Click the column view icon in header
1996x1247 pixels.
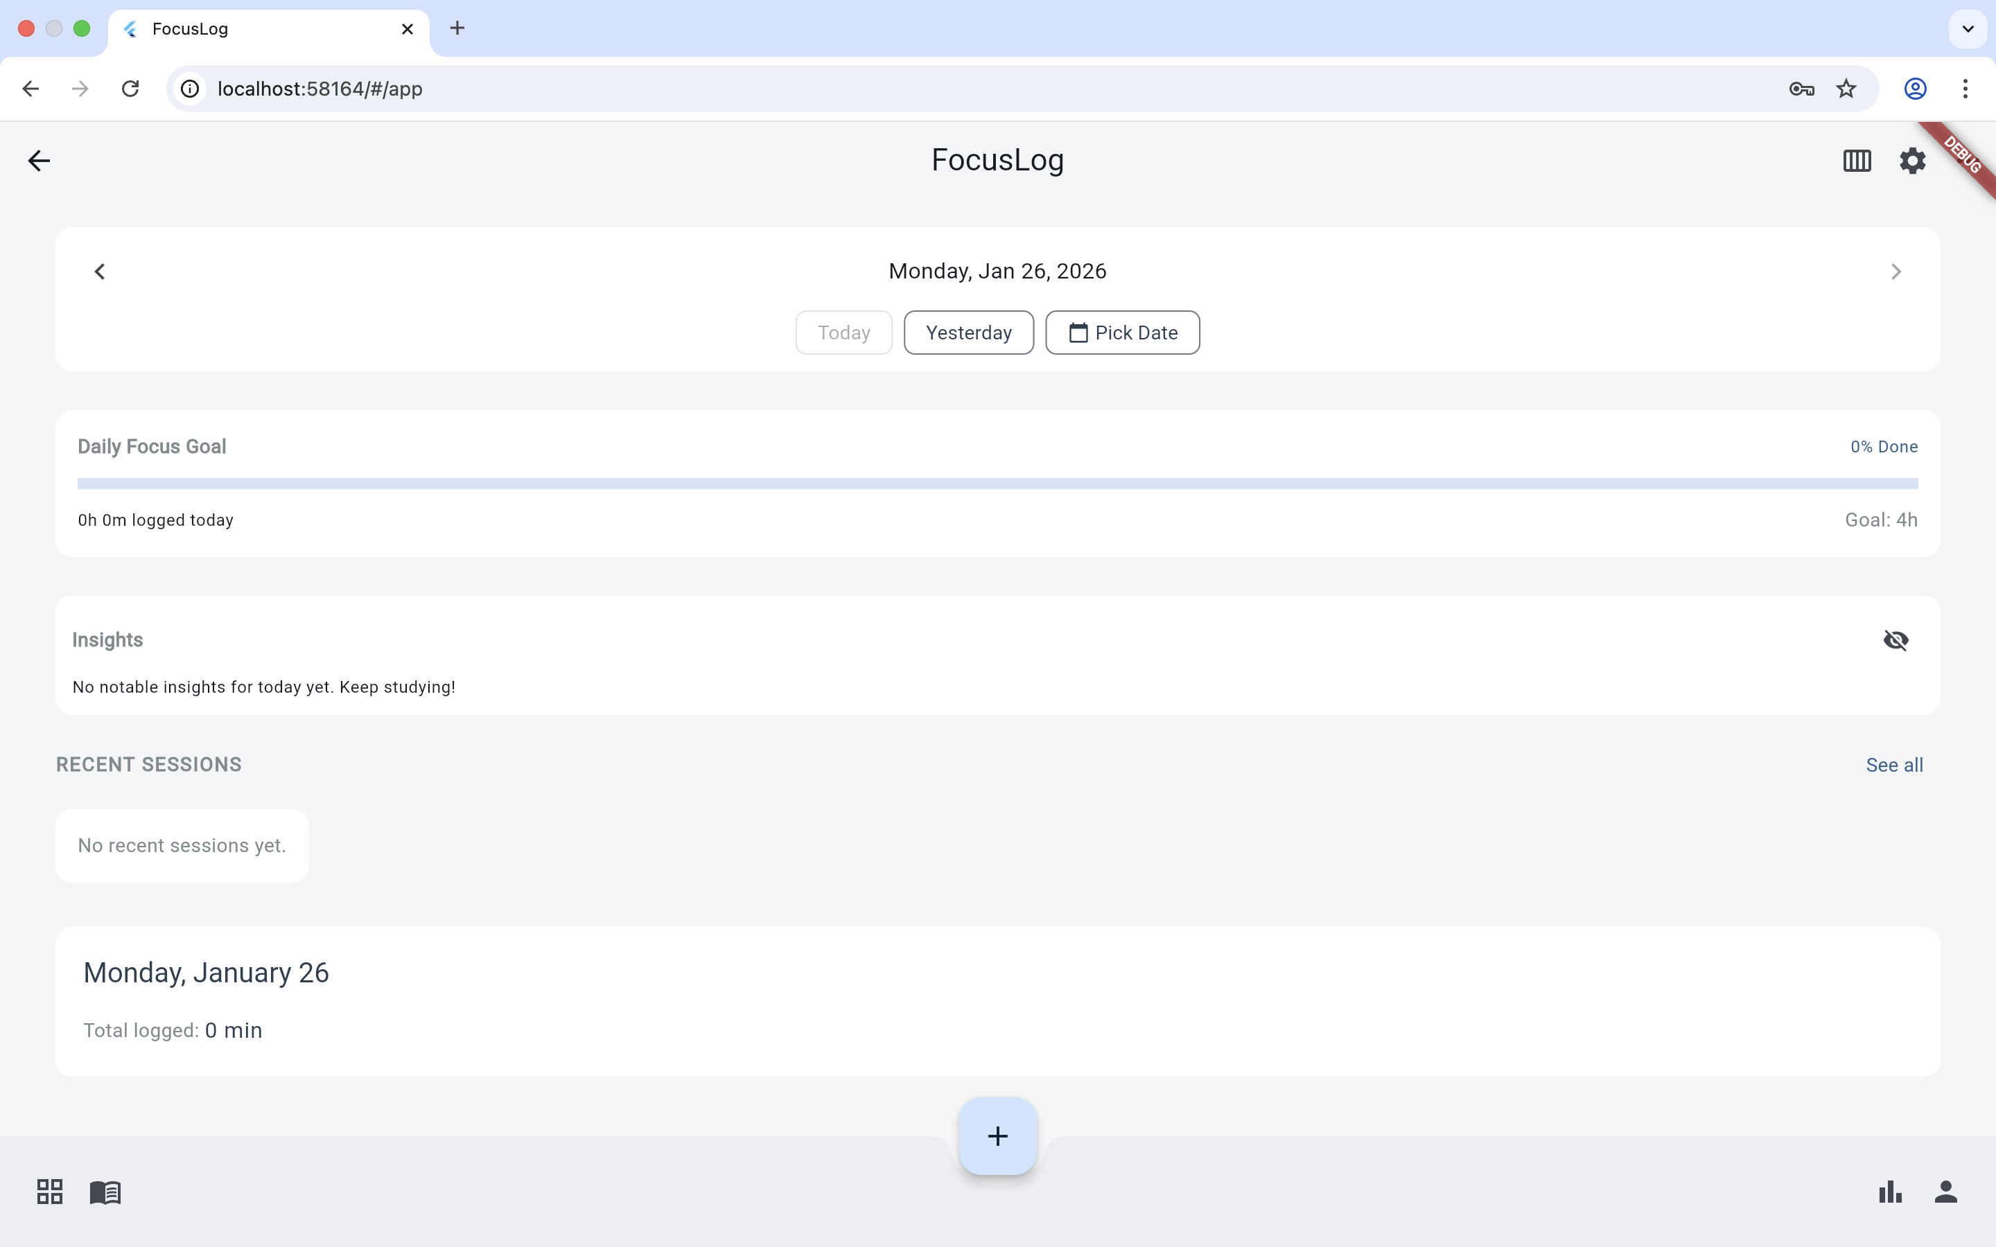1857,160
